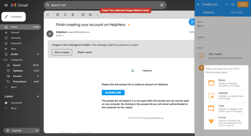Click the Show images button
This screenshot has height=136, width=251.
pos(62,52)
